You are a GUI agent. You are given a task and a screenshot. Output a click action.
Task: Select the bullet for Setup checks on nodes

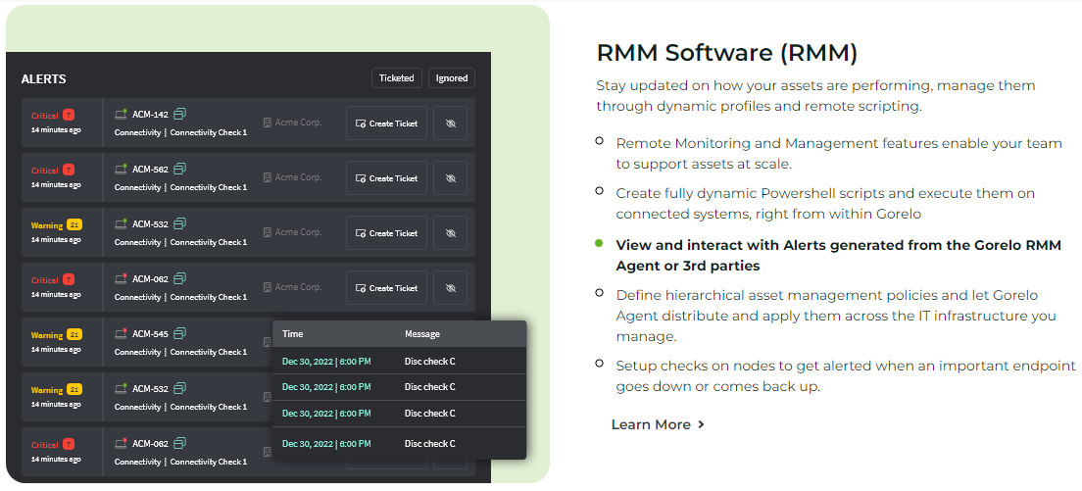tap(599, 363)
